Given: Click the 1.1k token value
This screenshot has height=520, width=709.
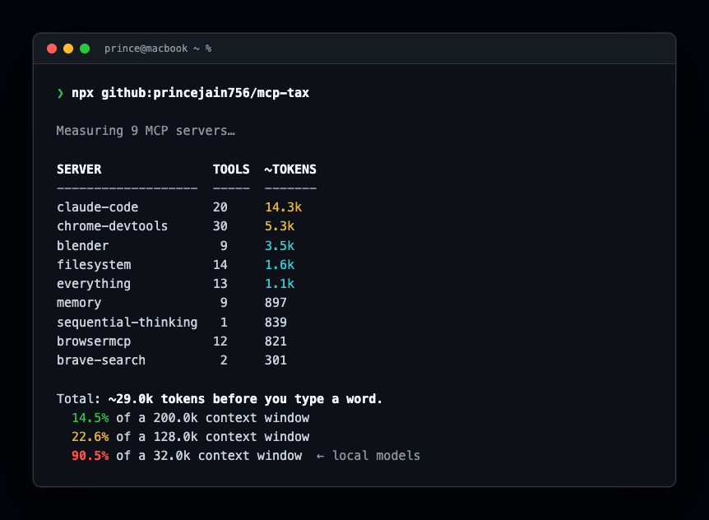Looking at the screenshot, I should (x=280, y=284).
